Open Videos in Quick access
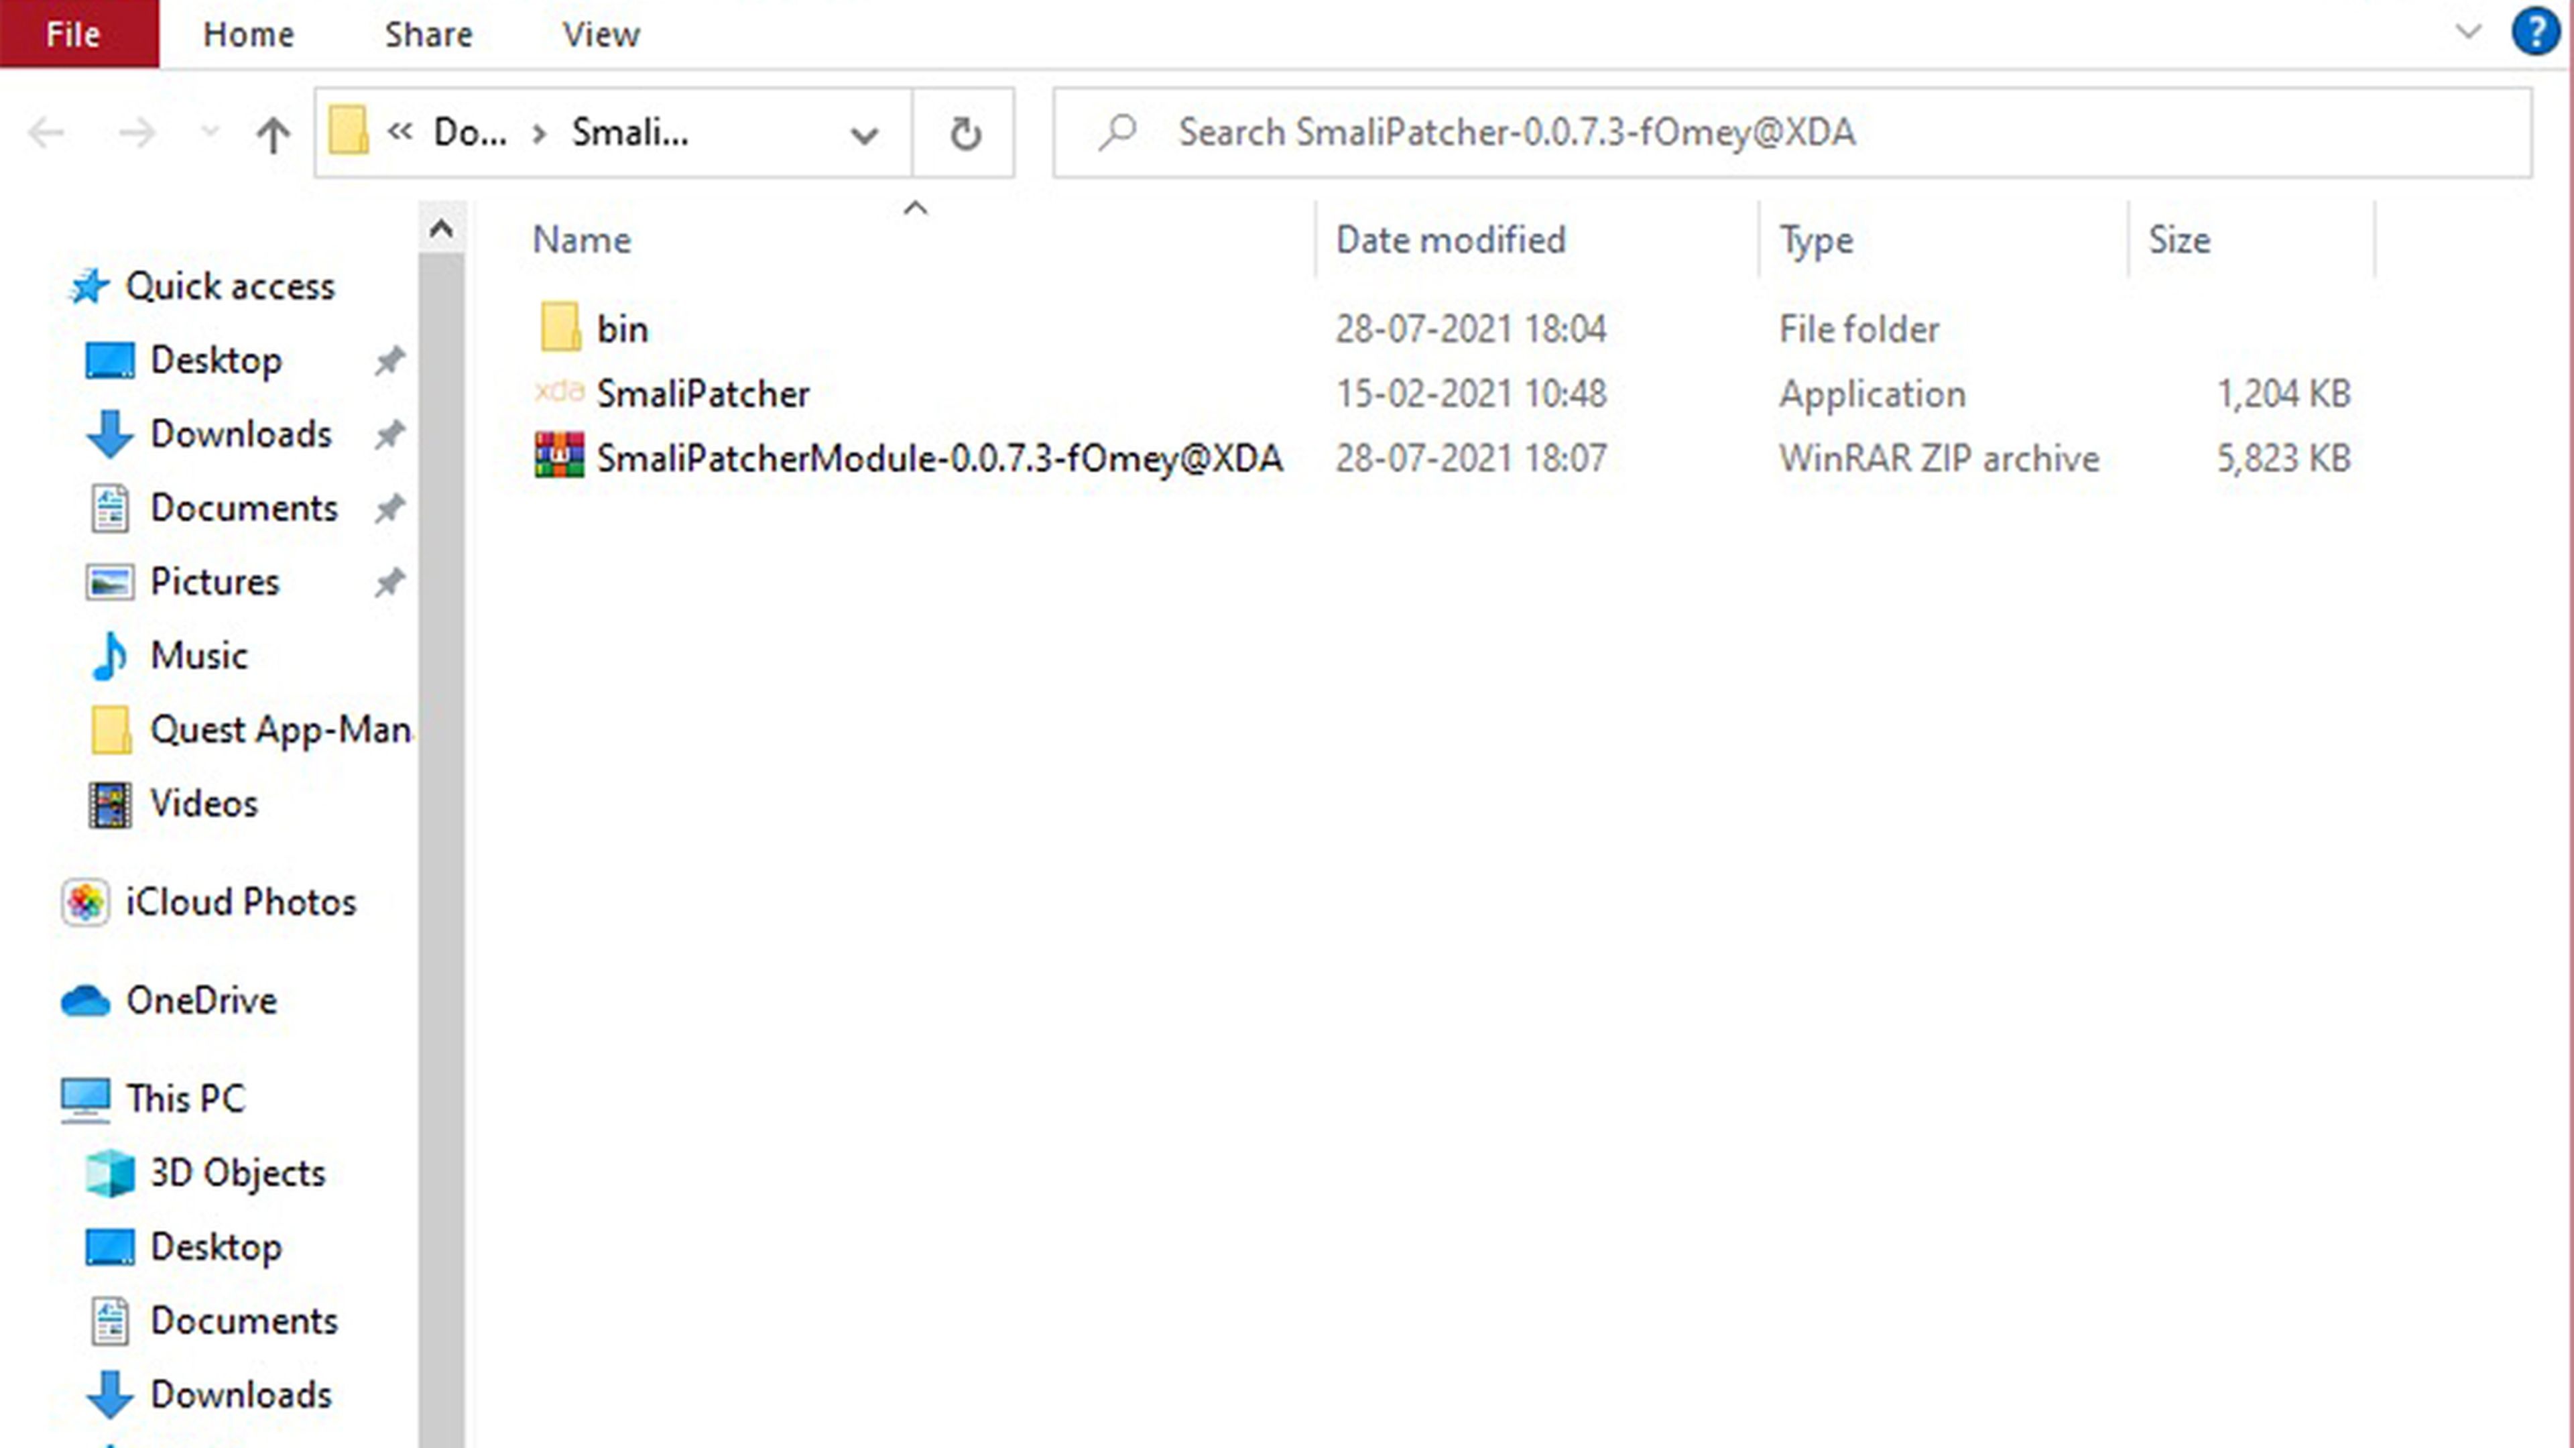This screenshot has height=1448, width=2574. point(204,804)
